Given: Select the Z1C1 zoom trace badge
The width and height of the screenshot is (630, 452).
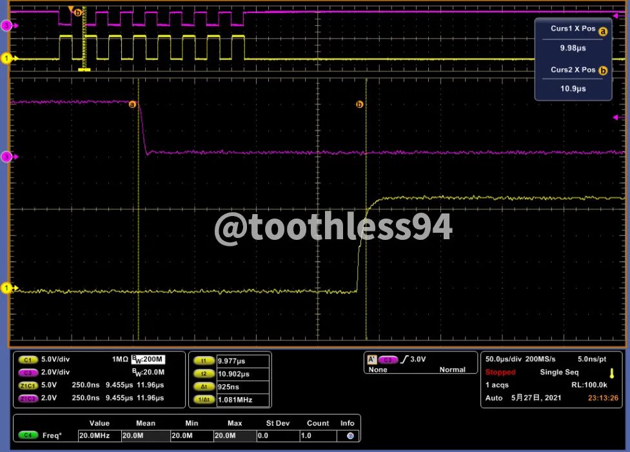Looking at the screenshot, I should coord(28,386).
